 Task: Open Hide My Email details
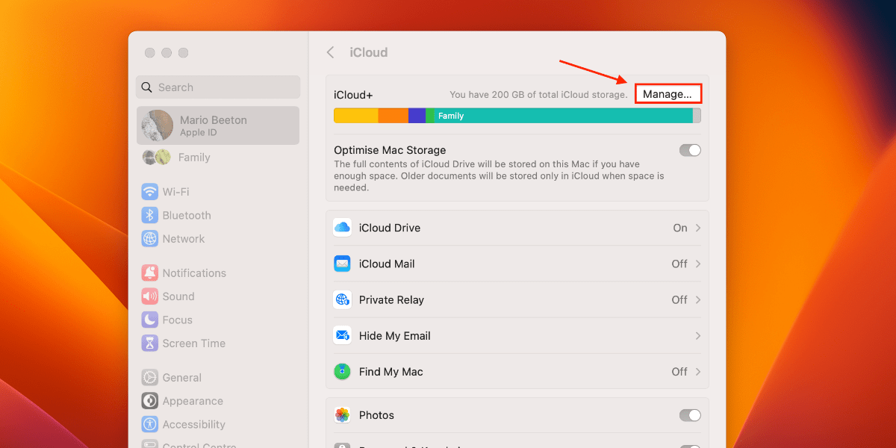pyautogui.click(x=697, y=335)
